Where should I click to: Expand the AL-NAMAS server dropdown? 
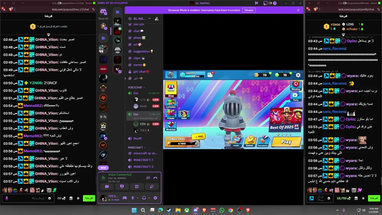149,19
